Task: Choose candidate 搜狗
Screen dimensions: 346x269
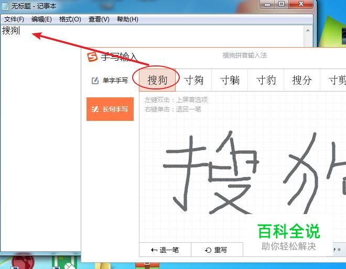Action: tap(157, 80)
